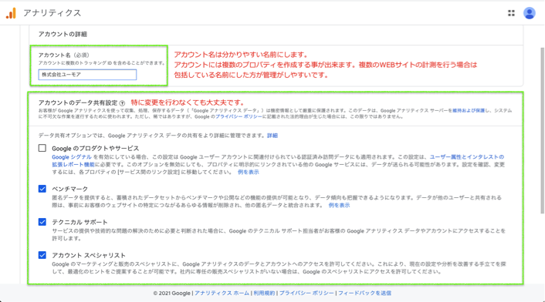This screenshot has height=302, width=545.
Task: Click フィードバックを送信 footer link
Action: click(x=364, y=293)
